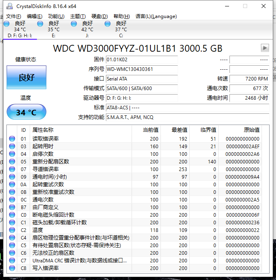Image resolution: width=276 pixels, height=280 pixels.
Task: Click the transfer mode field SATA/600 | SATA/600
Action: 142,89
